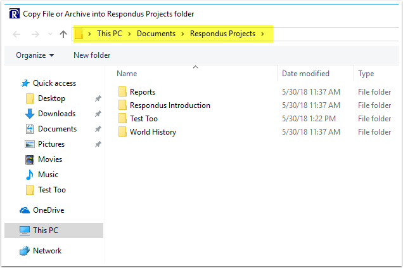Image resolution: width=403 pixels, height=268 pixels.
Task: Click the pin icon next to Downloads
Action: pyautogui.click(x=98, y=114)
